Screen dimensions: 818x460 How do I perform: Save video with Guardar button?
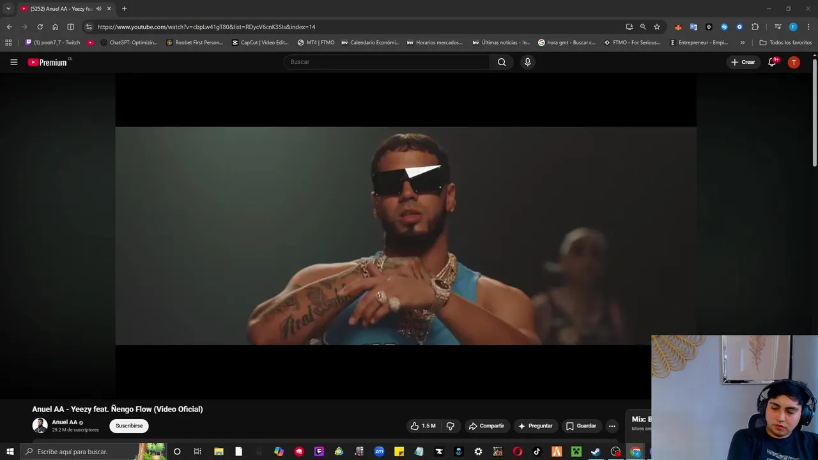coord(581,426)
